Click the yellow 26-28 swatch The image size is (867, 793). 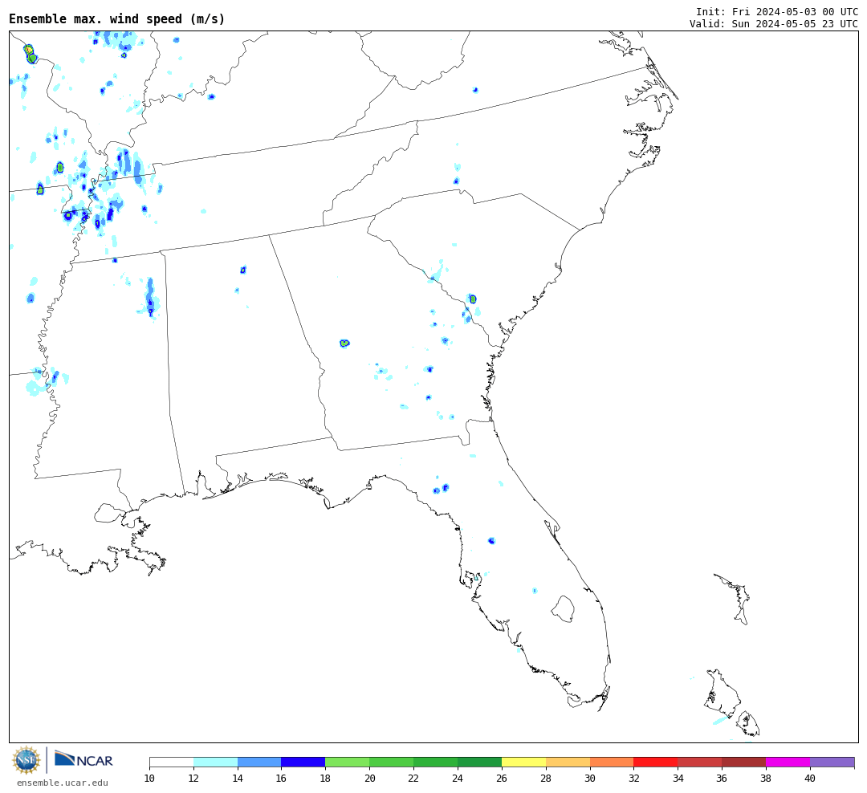pos(523,762)
